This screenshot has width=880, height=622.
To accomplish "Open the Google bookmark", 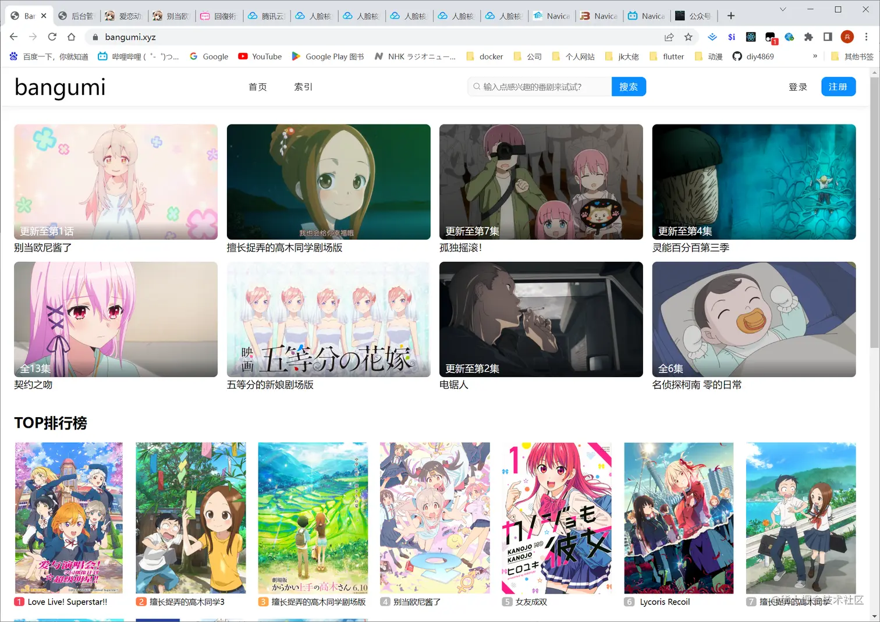I will pos(209,56).
